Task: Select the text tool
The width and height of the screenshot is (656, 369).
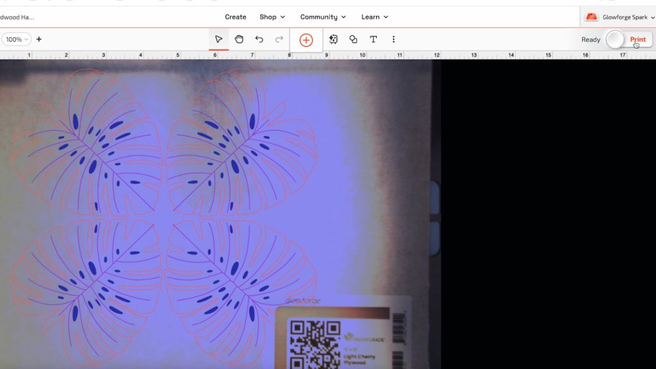Action: pos(373,39)
